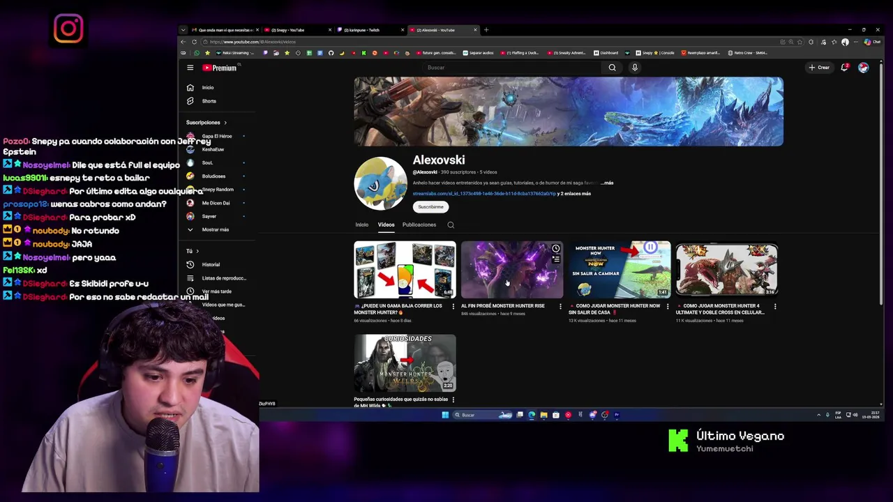Switch to the karinpune - Twitch browser tab
The height and width of the screenshot is (502, 893).
click(x=370, y=30)
